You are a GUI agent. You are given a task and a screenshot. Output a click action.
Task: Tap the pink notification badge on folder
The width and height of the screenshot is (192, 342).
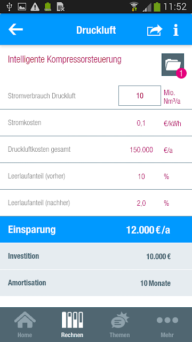click(181, 73)
